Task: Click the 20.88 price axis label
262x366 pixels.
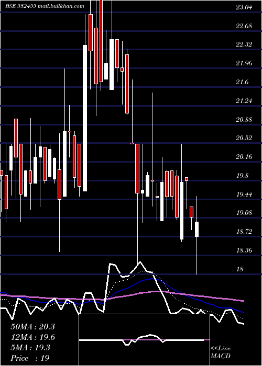Action: click(244, 120)
